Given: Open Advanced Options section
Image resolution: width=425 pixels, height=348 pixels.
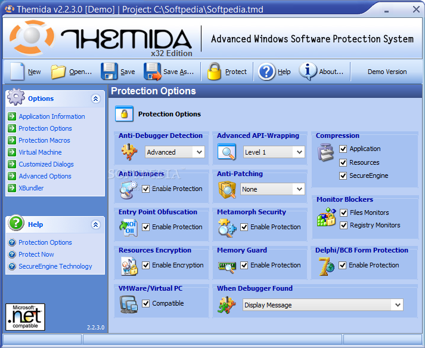Looking at the screenshot, I should pos(45,176).
